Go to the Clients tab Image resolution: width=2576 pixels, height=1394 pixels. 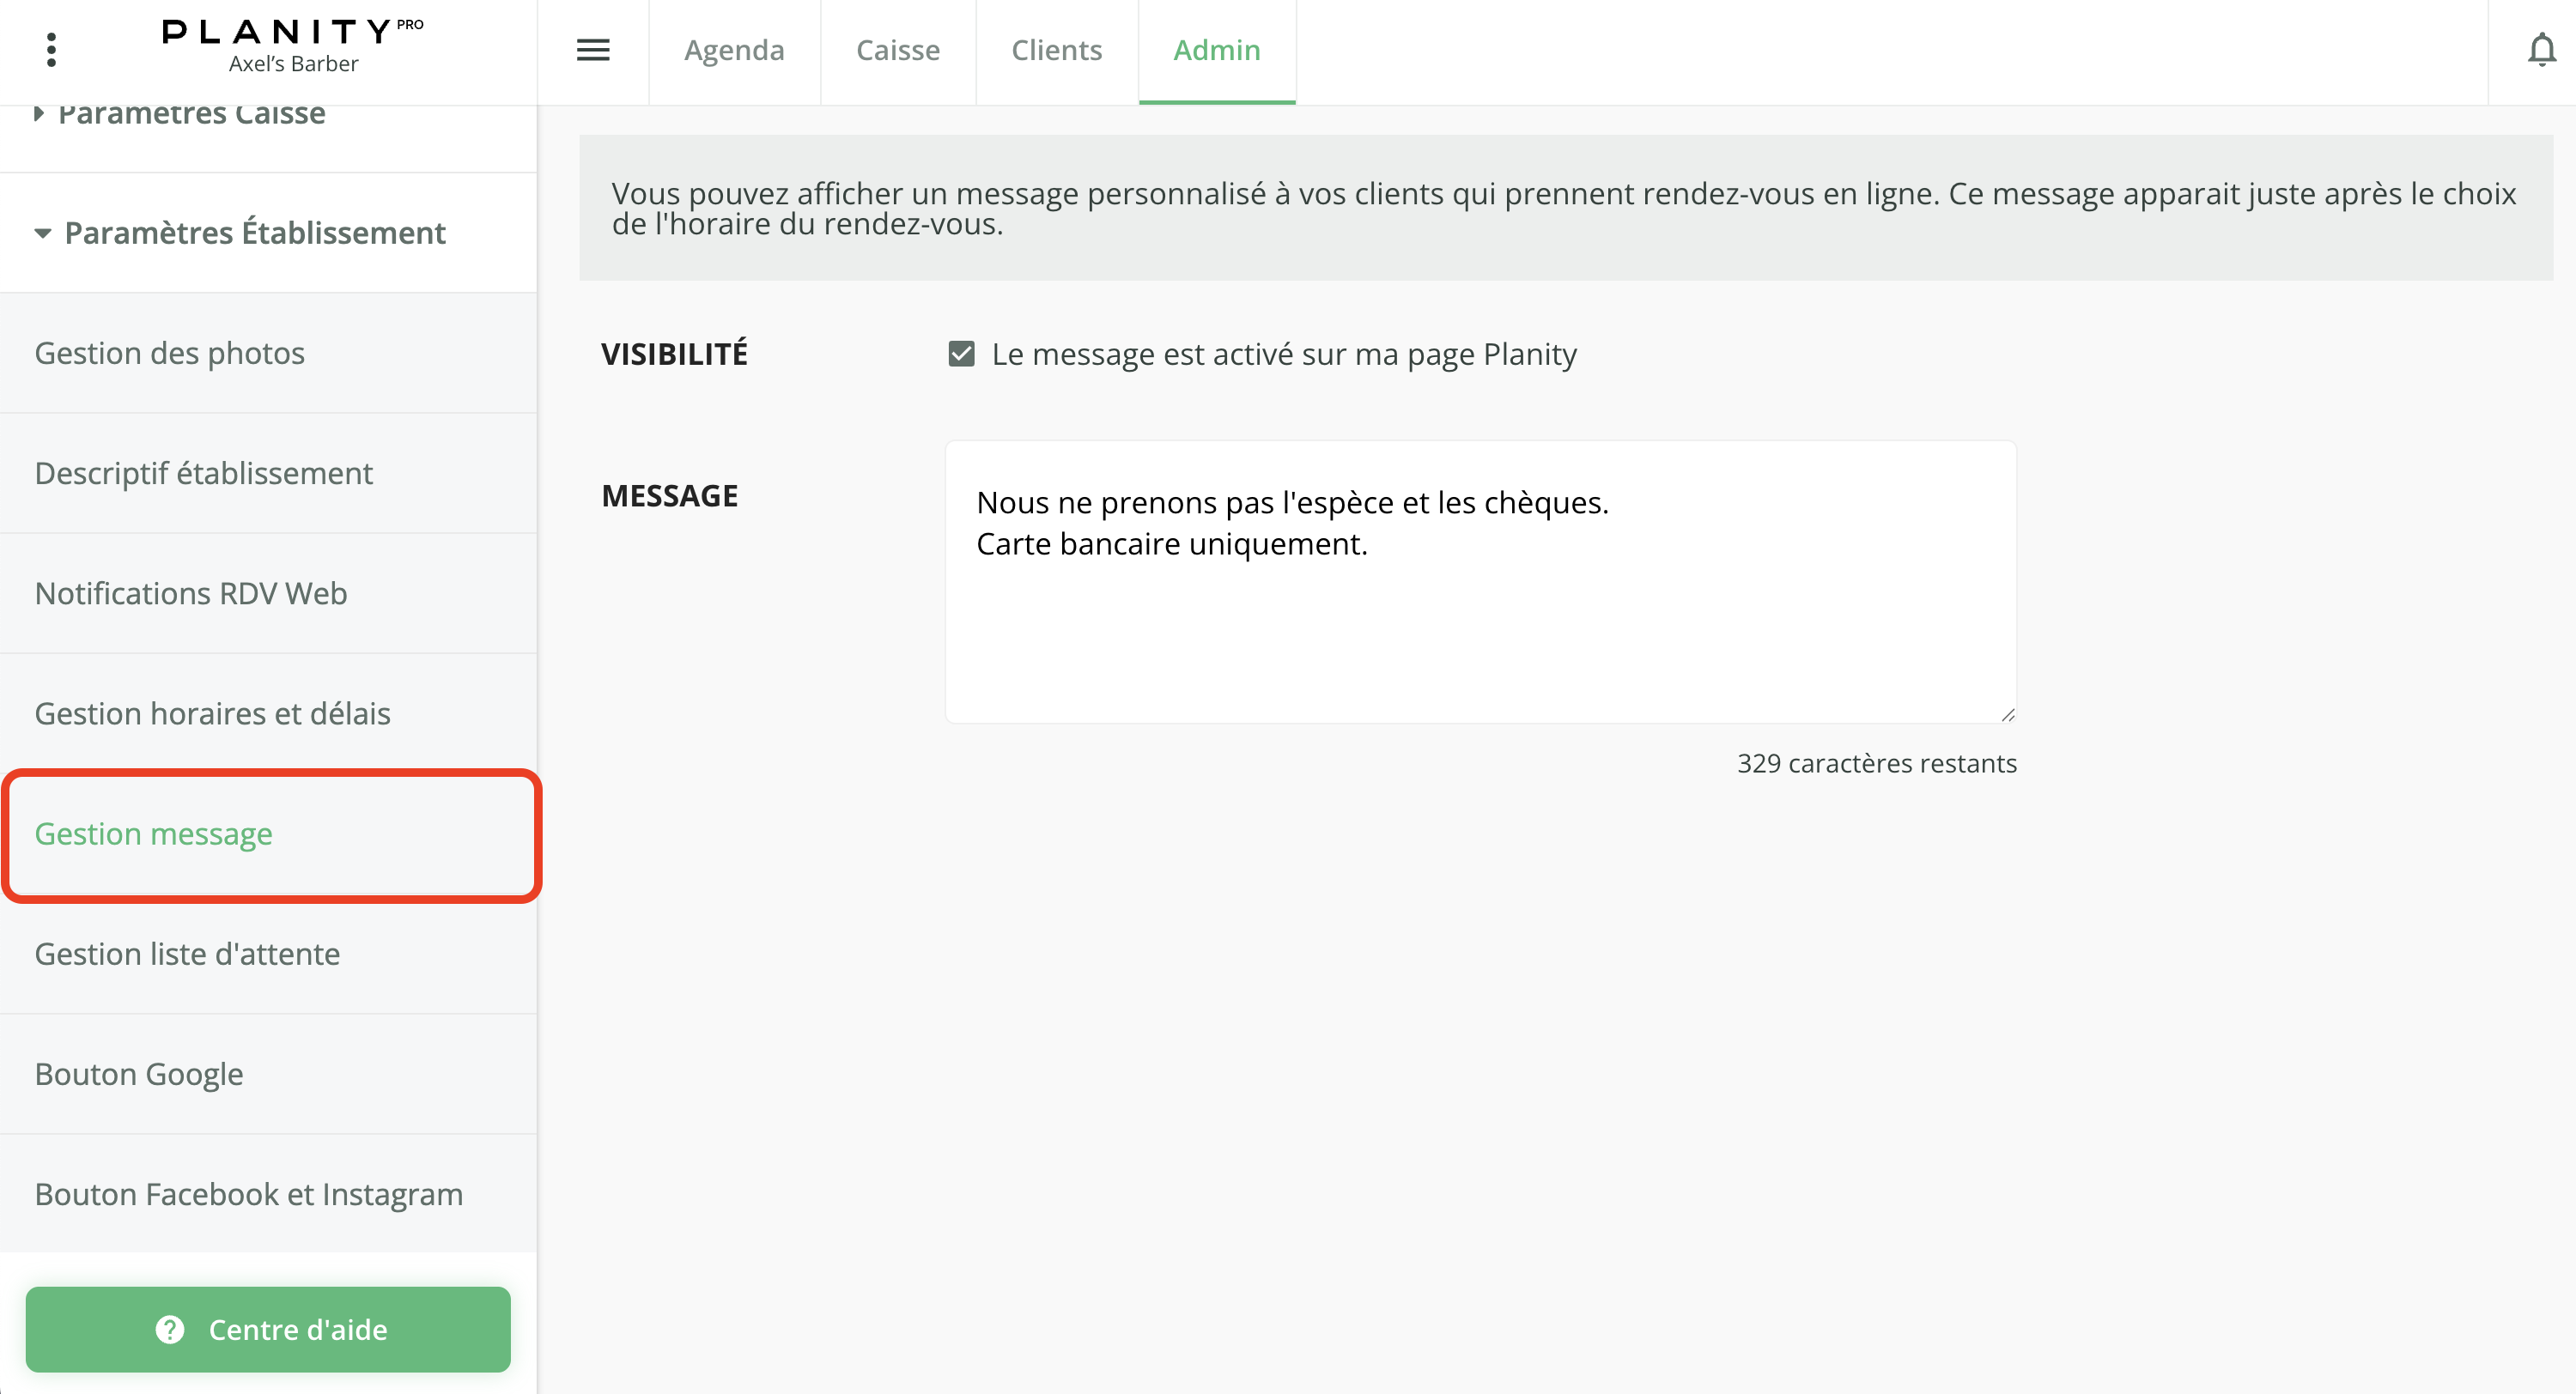[1056, 50]
